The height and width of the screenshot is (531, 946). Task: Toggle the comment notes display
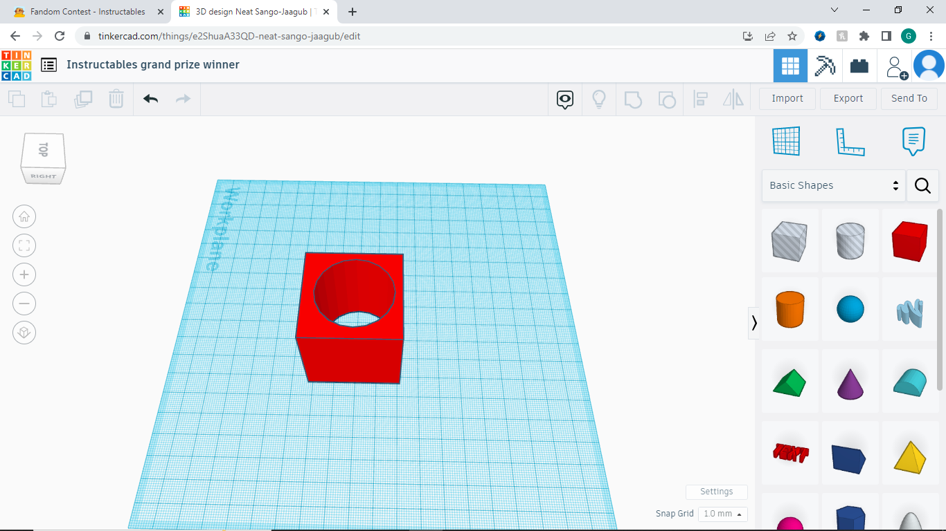tap(564, 99)
